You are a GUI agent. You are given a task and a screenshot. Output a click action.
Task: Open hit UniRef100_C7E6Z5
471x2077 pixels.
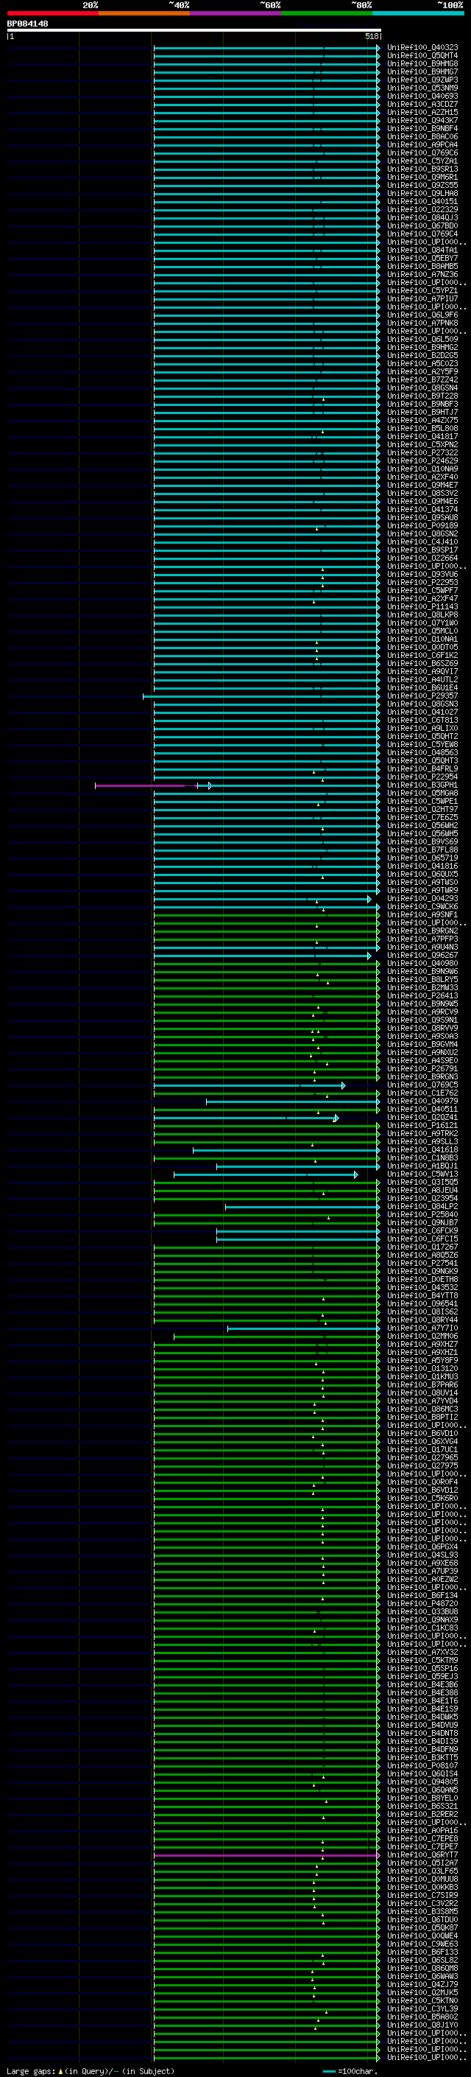[x=422, y=818]
